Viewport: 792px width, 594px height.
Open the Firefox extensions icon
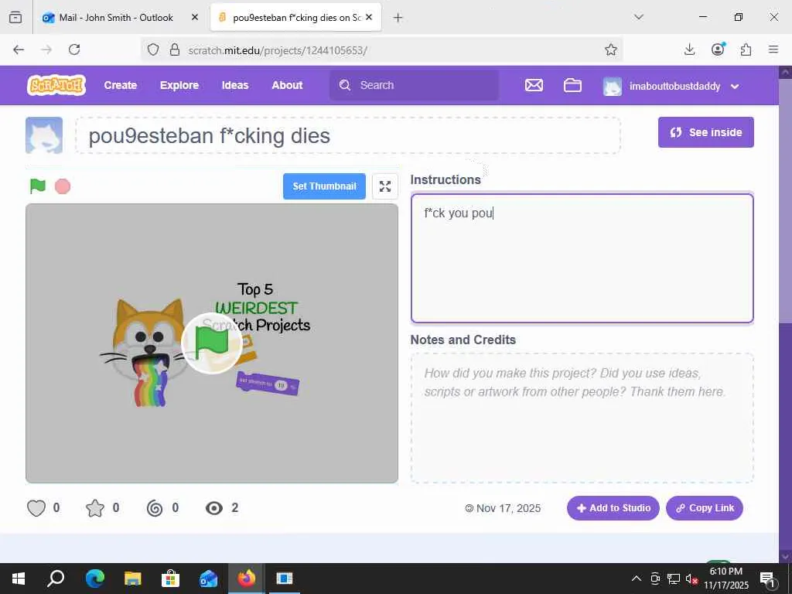pyautogui.click(x=746, y=49)
